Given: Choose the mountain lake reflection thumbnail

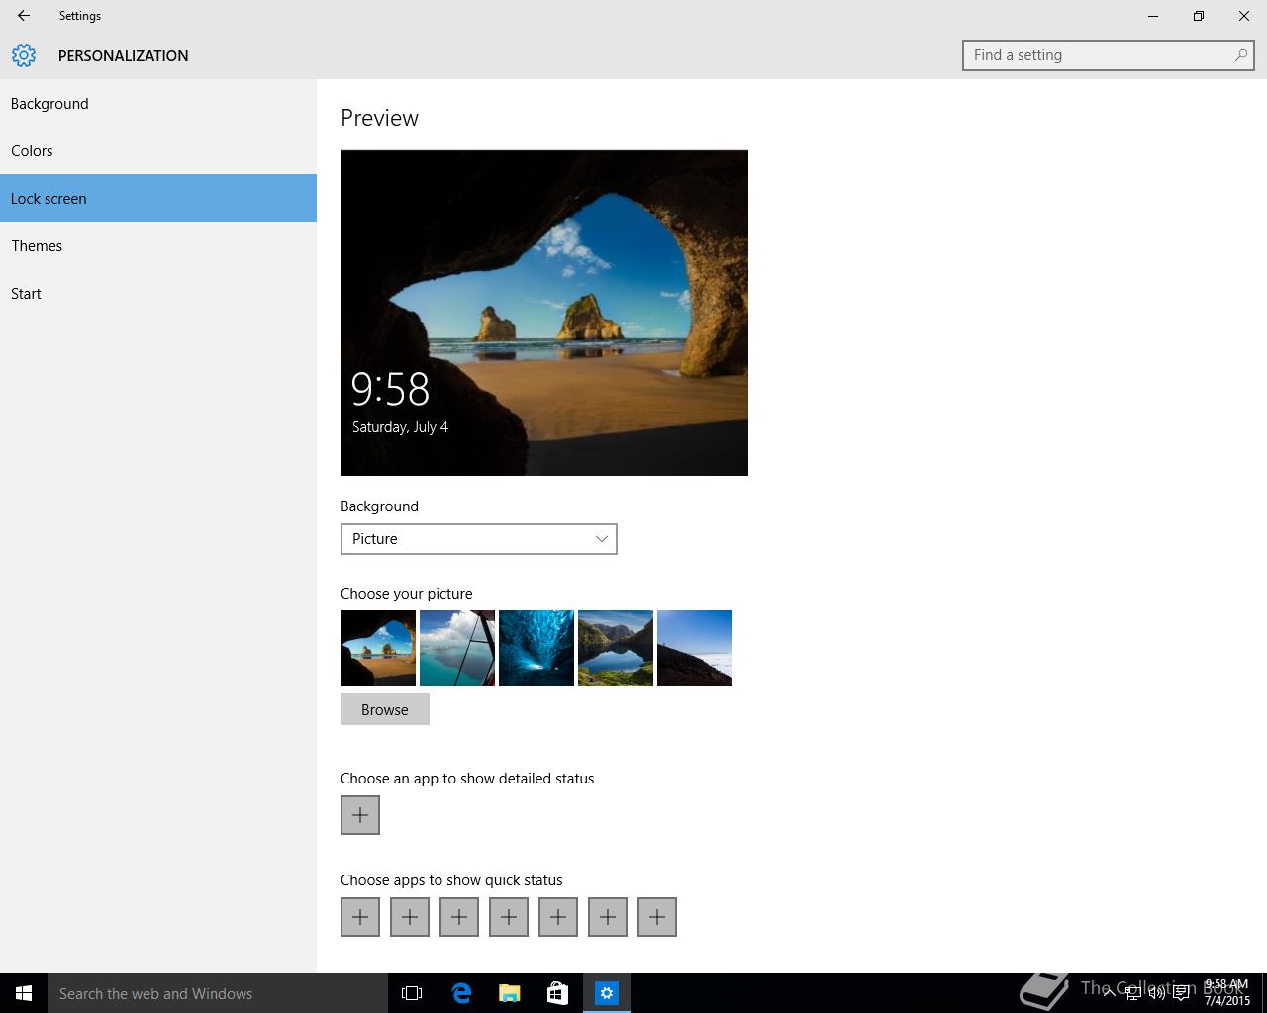Looking at the screenshot, I should (616, 648).
